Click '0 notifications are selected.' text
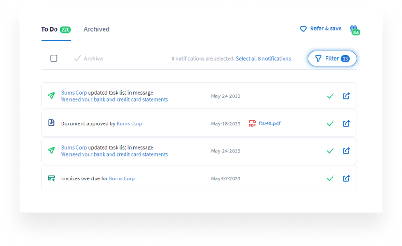The image size is (402, 246). 203,59
